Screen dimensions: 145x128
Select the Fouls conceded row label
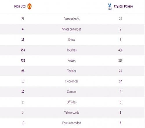72,123
